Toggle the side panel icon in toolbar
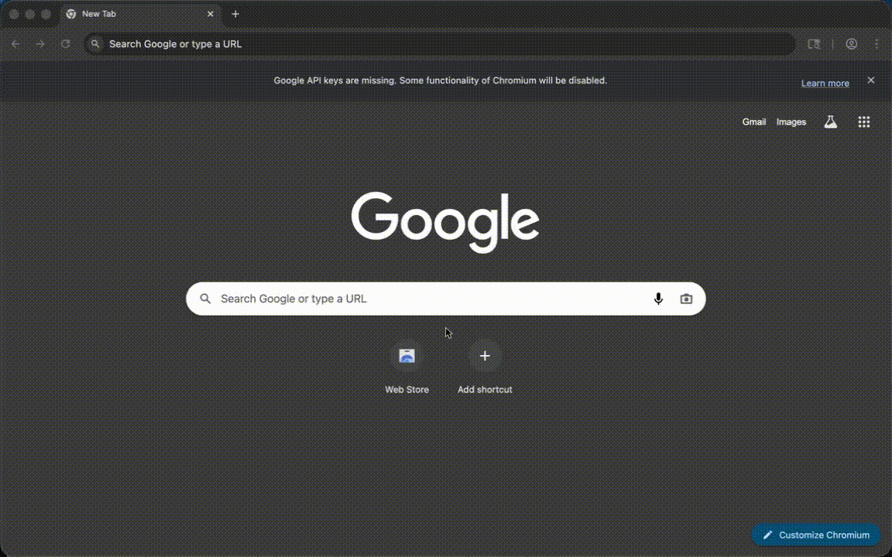Image resolution: width=892 pixels, height=557 pixels. point(814,44)
